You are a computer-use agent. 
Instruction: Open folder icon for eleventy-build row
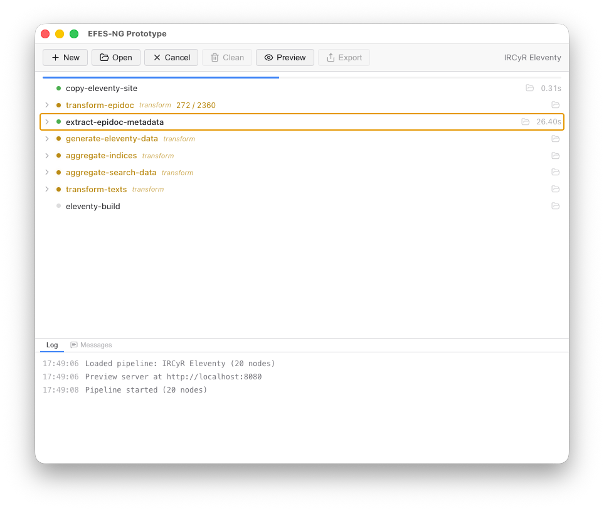[x=555, y=206]
